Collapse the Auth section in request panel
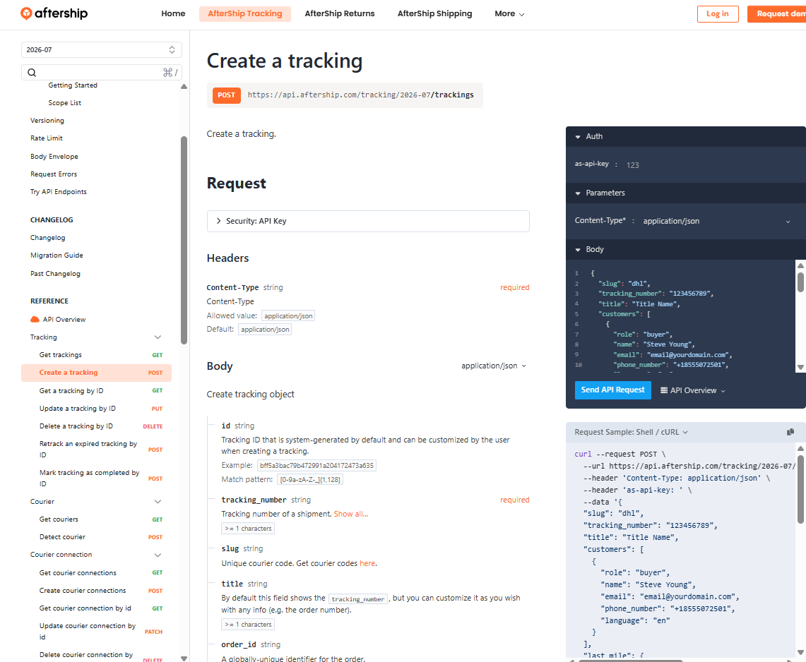This screenshot has width=806, height=662. [x=578, y=137]
